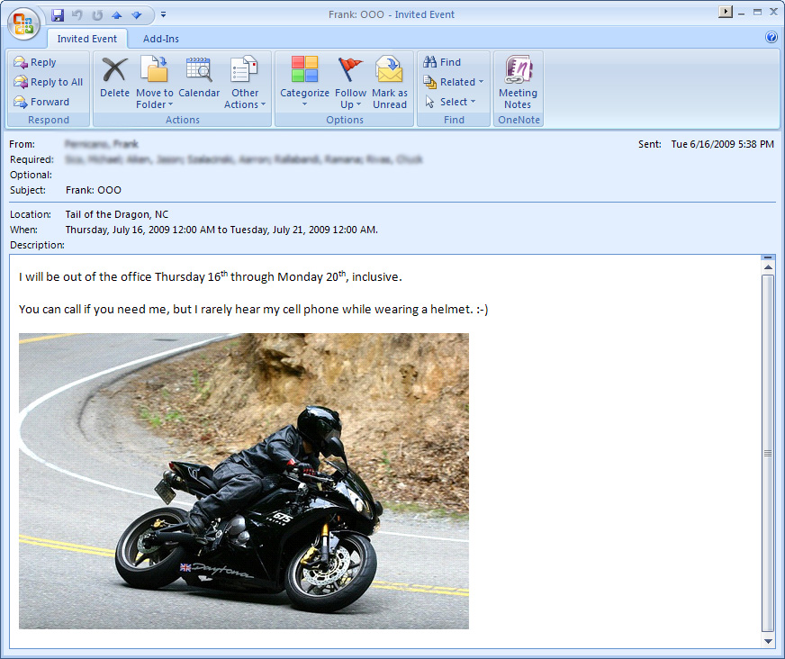Open the Categorize color menu
The image size is (785, 659).
pos(304,82)
